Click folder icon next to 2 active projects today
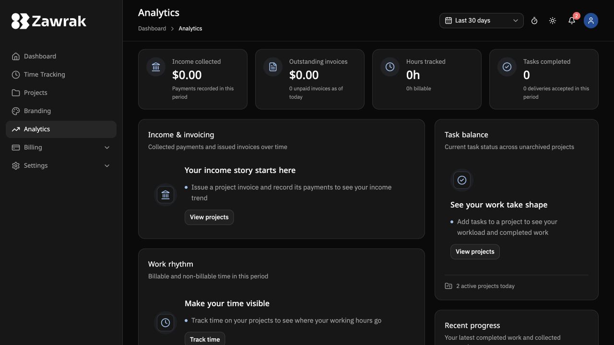Screen dimensions: 614x345 (x=449, y=286)
